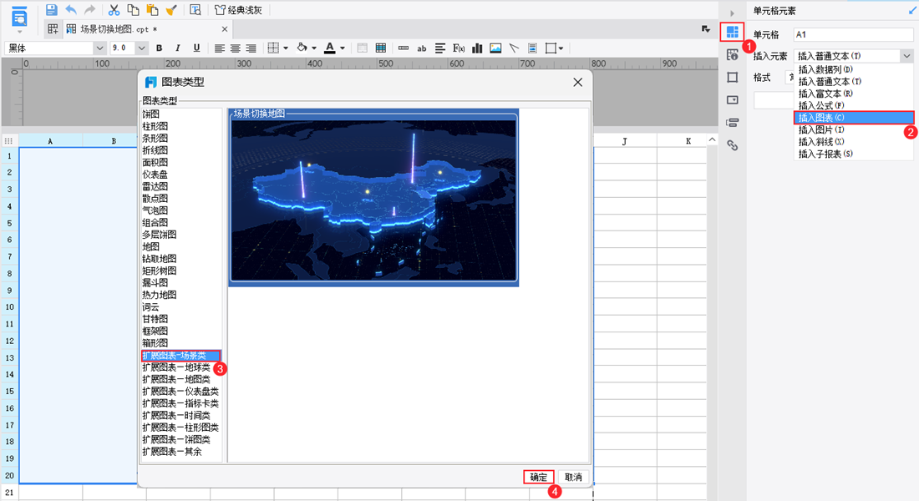
Task: Select the format painter brush
Action: coord(171,10)
